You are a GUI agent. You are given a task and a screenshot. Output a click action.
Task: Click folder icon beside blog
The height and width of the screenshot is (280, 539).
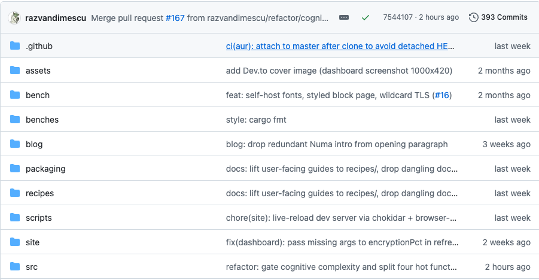click(15, 144)
